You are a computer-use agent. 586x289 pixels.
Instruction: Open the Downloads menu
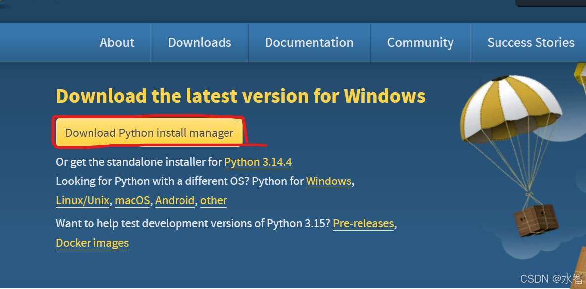[x=200, y=42]
